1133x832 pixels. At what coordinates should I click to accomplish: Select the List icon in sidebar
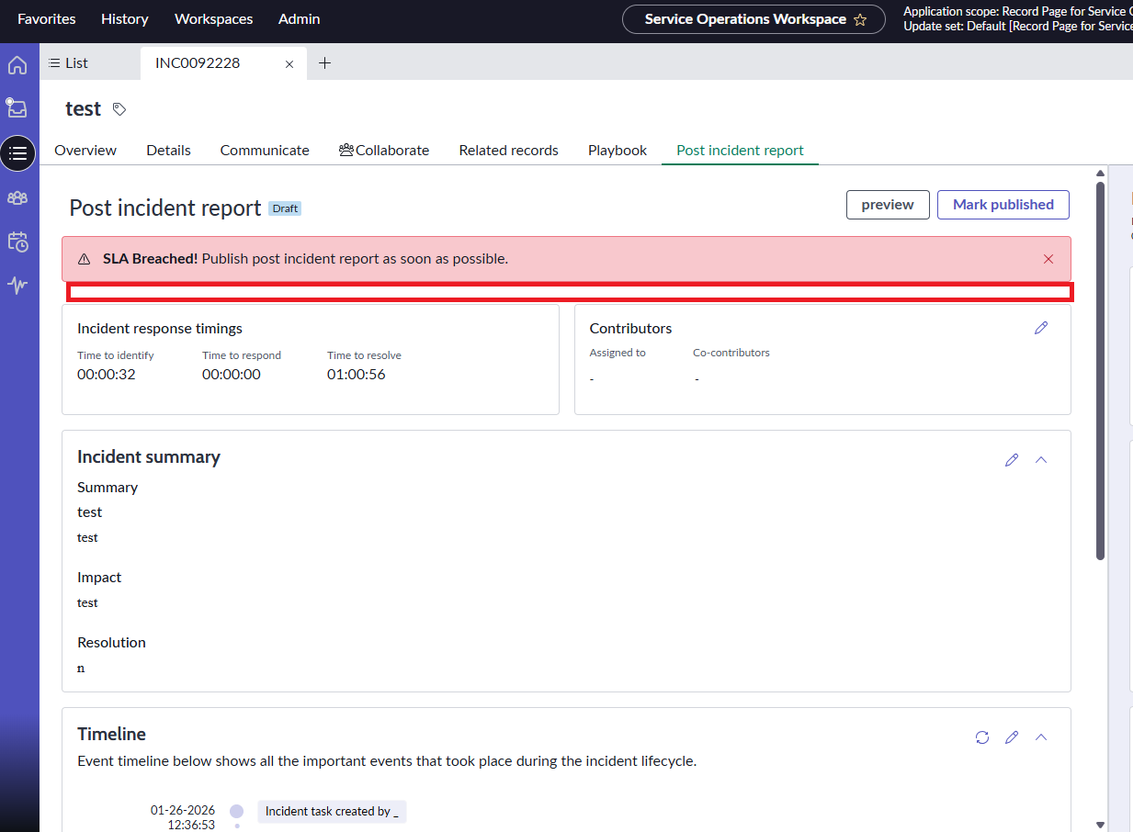pos(17,153)
